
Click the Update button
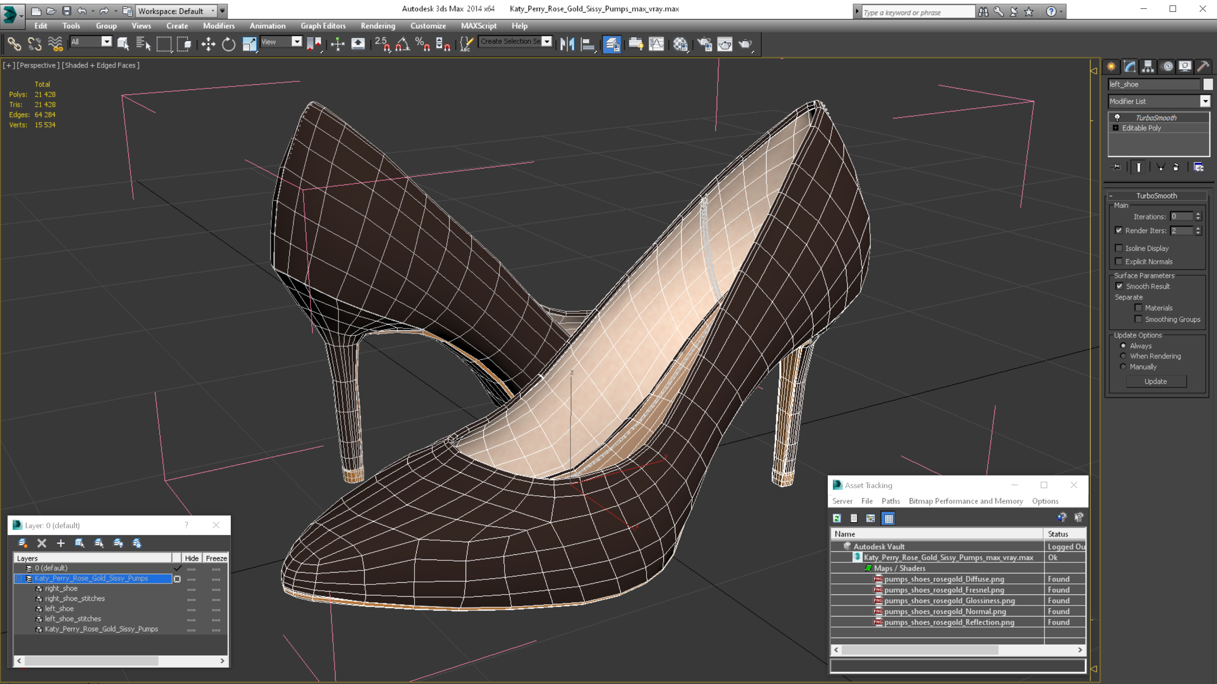pos(1156,381)
